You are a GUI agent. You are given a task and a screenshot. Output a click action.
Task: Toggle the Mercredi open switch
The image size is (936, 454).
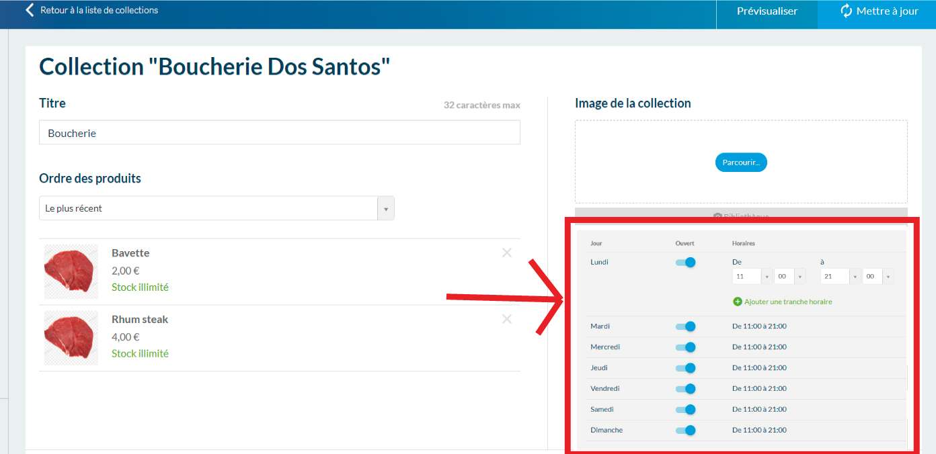click(x=686, y=347)
